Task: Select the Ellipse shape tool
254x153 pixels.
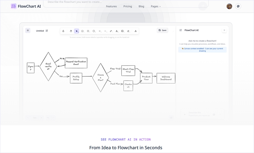Action: [94, 31]
